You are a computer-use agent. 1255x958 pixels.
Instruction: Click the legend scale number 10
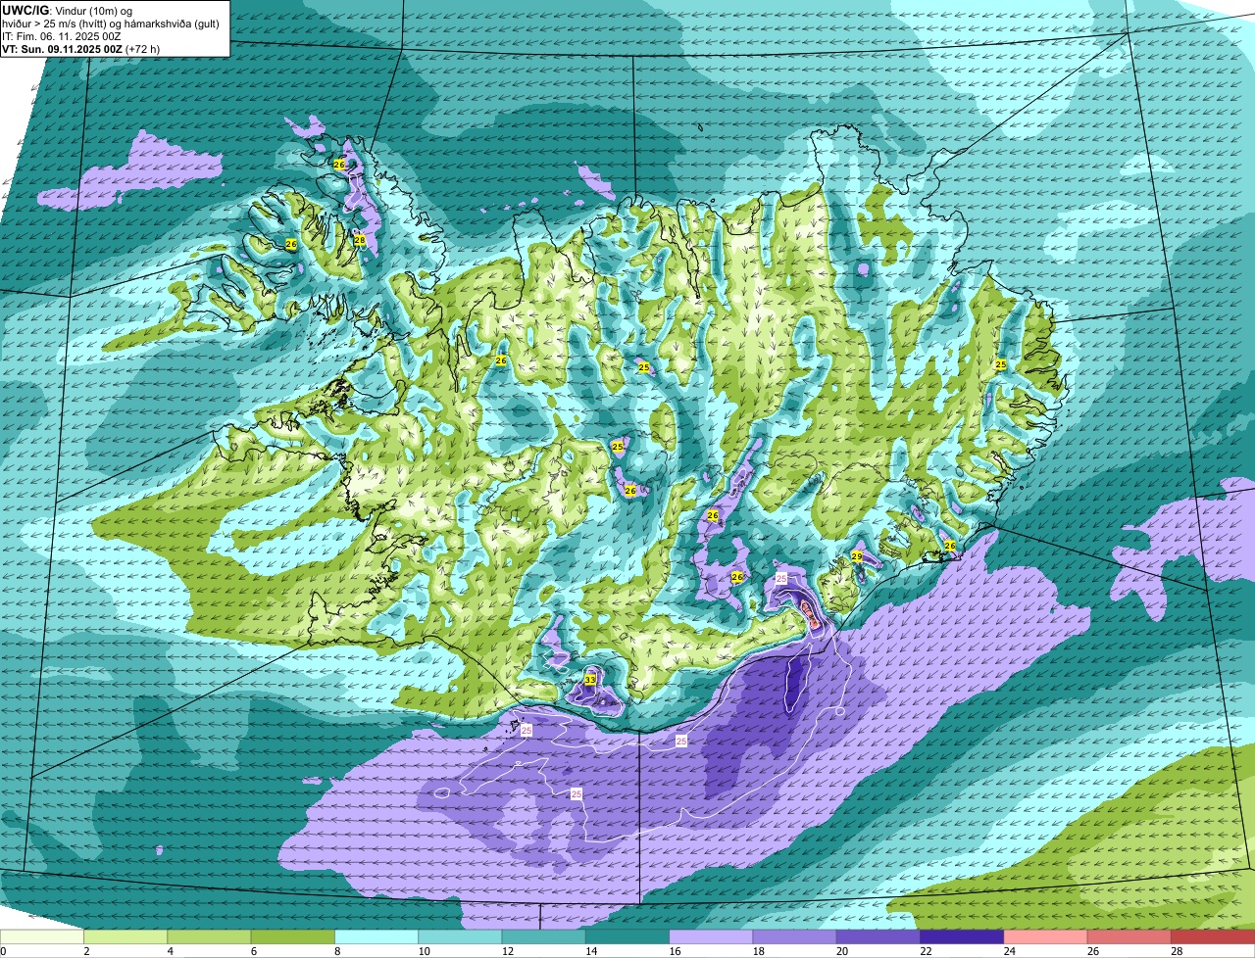pos(424,951)
